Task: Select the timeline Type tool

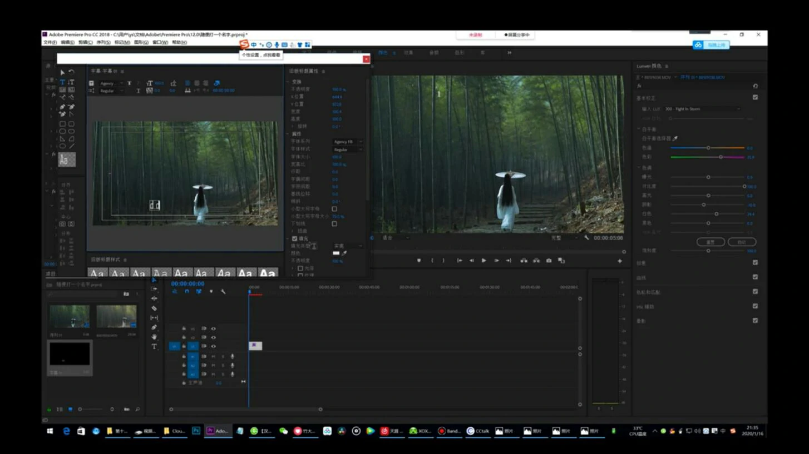Action: [154, 346]
